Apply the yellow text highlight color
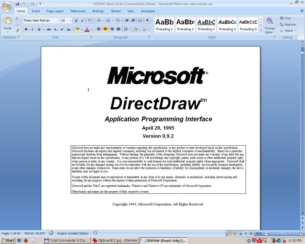Viewport: 305px width, 244px height. 78,29
